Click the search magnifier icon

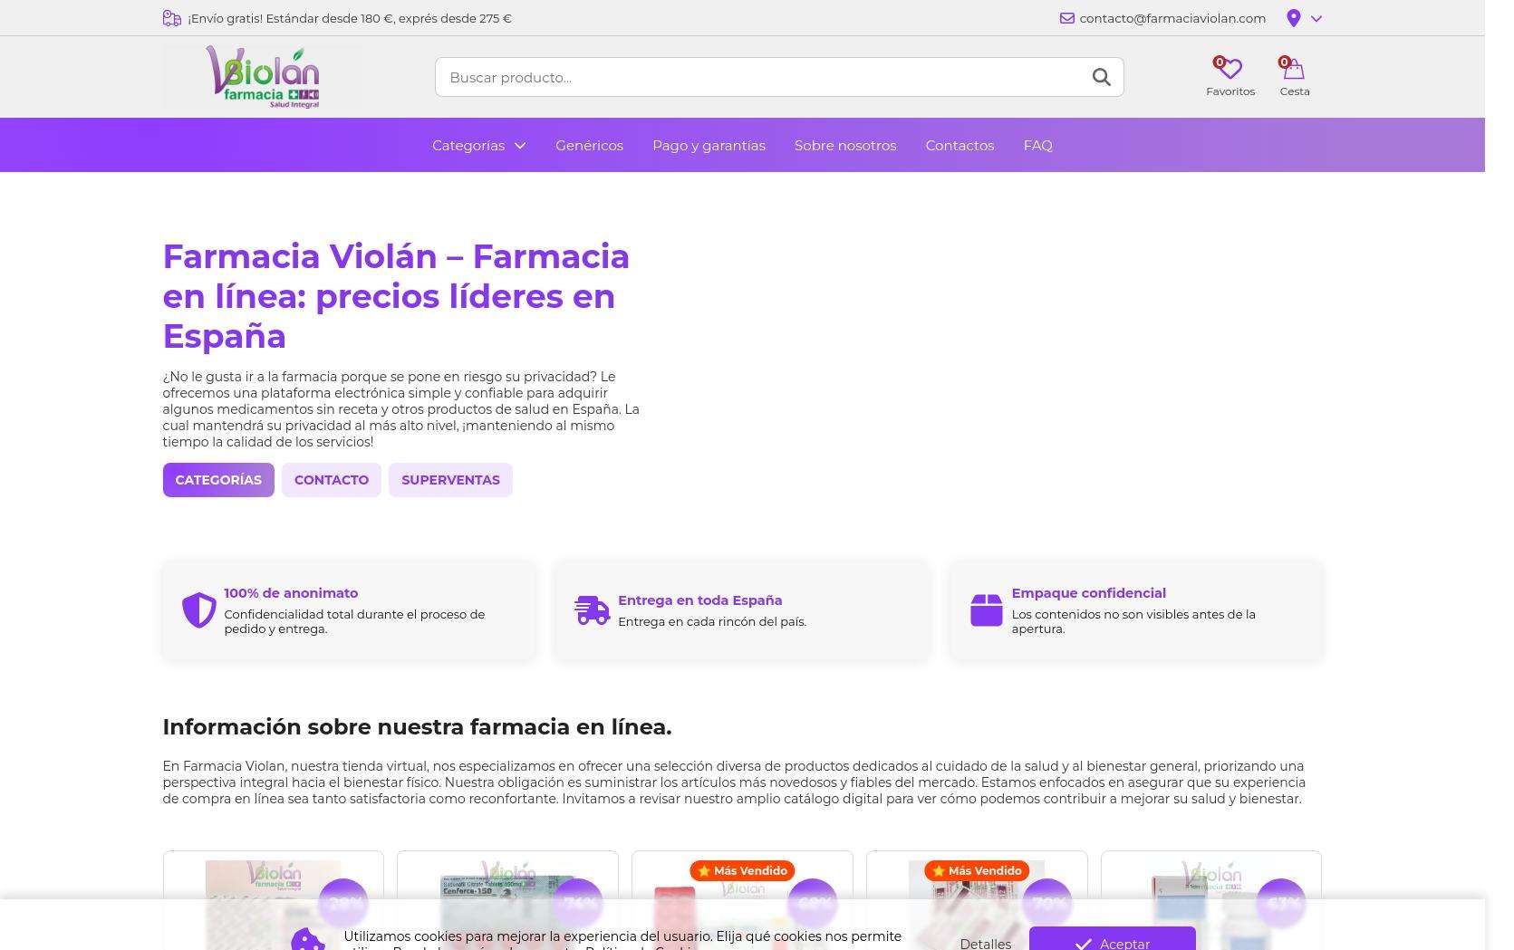click(1101, 77)
